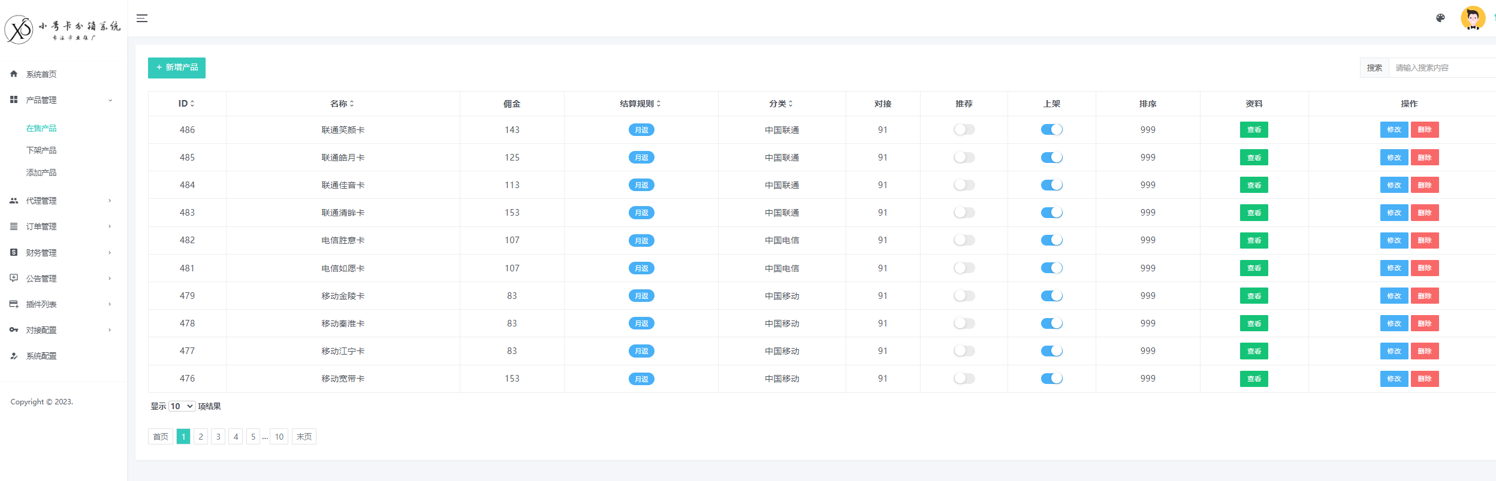Open the theme palette icon
Screen dimensions: 1496x481
[1440, 18]
